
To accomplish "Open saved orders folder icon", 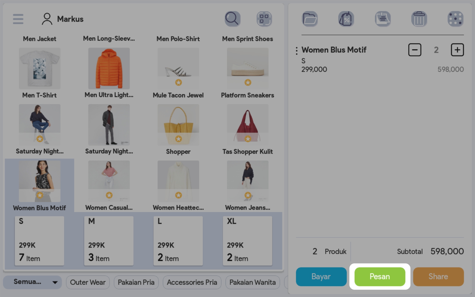I will click(x=310, y=19).
